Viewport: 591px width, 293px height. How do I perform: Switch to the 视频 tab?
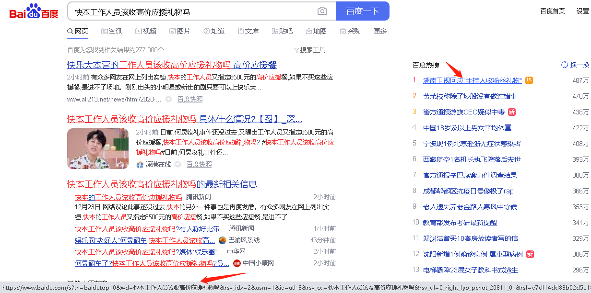[146, 31]
